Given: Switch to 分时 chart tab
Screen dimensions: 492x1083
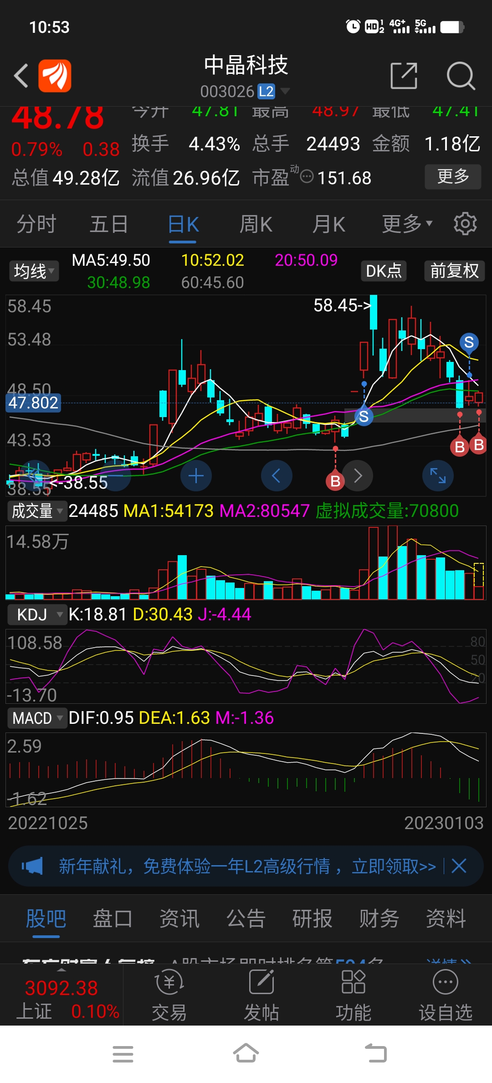Looking at the screenshot, I should tap(36, 224).
